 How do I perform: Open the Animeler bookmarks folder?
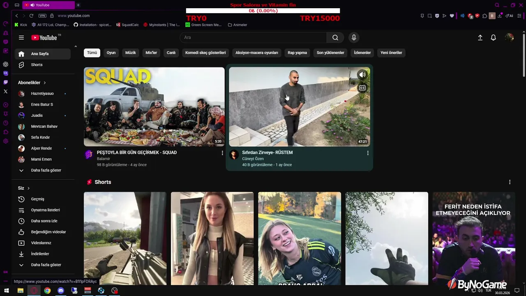pos(238,25)
